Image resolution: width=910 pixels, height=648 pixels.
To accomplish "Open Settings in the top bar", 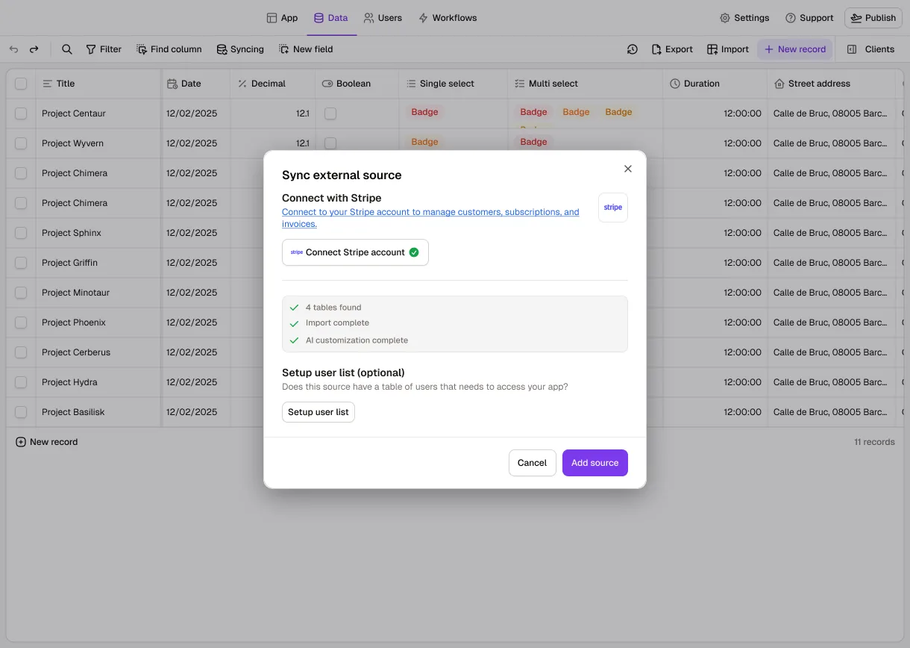I will point(744,18).
